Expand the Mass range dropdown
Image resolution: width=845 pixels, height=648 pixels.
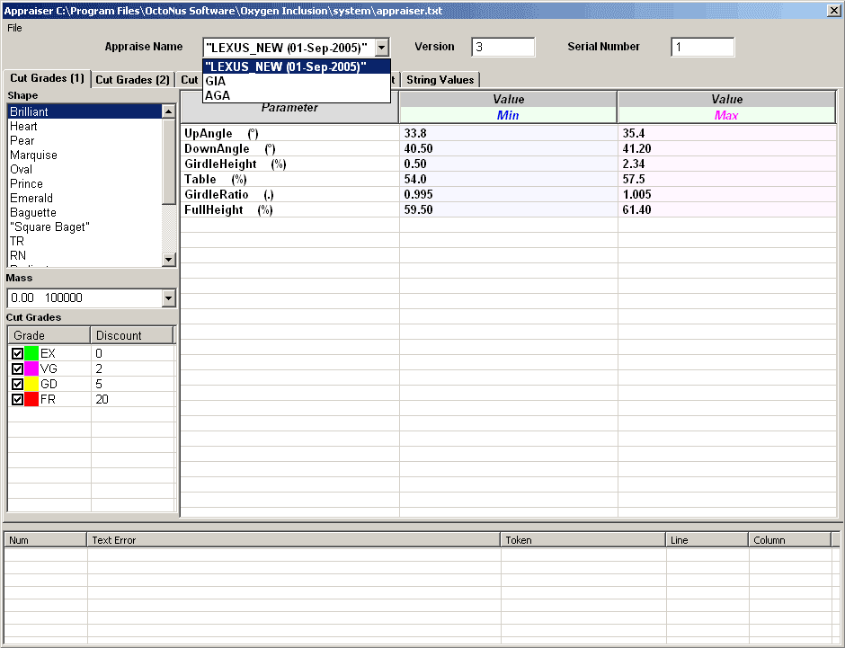pos(168,298)
